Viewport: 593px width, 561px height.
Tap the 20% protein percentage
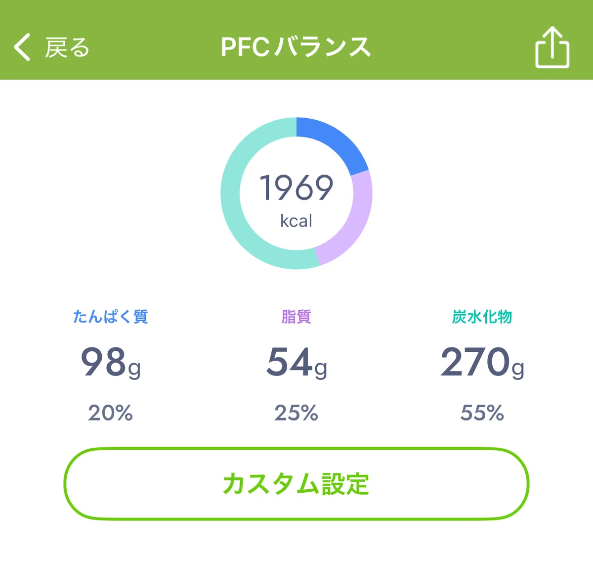pyautogui.click(x=111, y=413)
